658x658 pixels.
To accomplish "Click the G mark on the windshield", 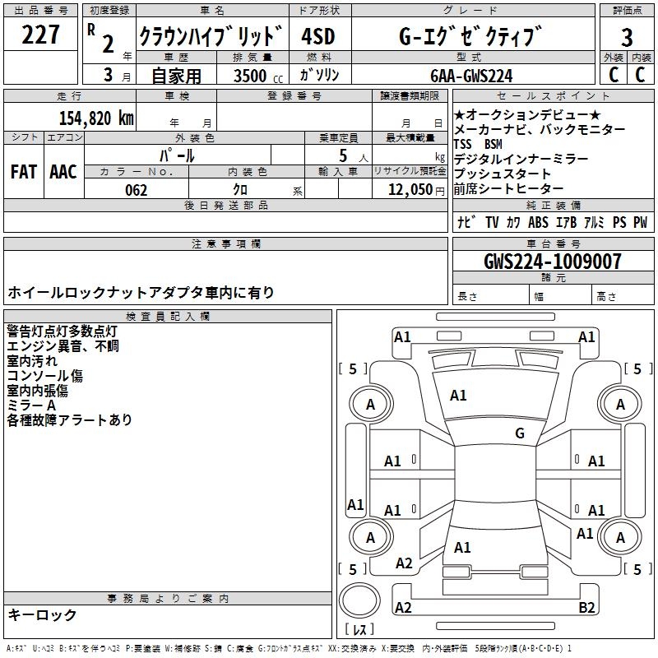I will [x=520, y=433].
